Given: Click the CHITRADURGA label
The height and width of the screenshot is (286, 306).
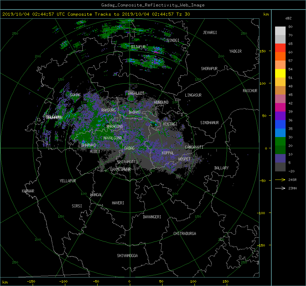Looking at the screenshot, I should [185, 234].
